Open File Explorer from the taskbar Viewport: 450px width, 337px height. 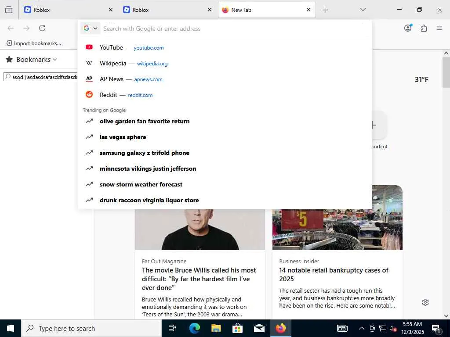pos(216,328)
